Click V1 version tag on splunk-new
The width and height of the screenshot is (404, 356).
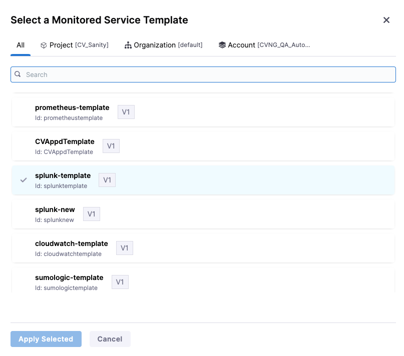tap(92, 214)
